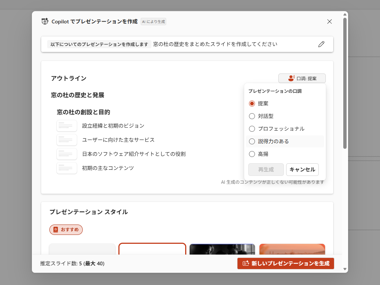The image size is (380, 285).
Task: Click the persona icon on the 口調 button
Action: (291, 78)
